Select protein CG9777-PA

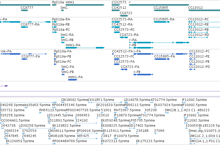tap(24, 59)
